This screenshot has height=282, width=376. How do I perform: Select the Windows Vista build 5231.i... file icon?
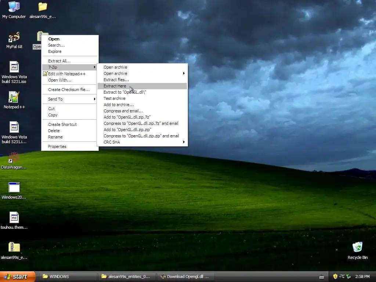tap(14, 133)
